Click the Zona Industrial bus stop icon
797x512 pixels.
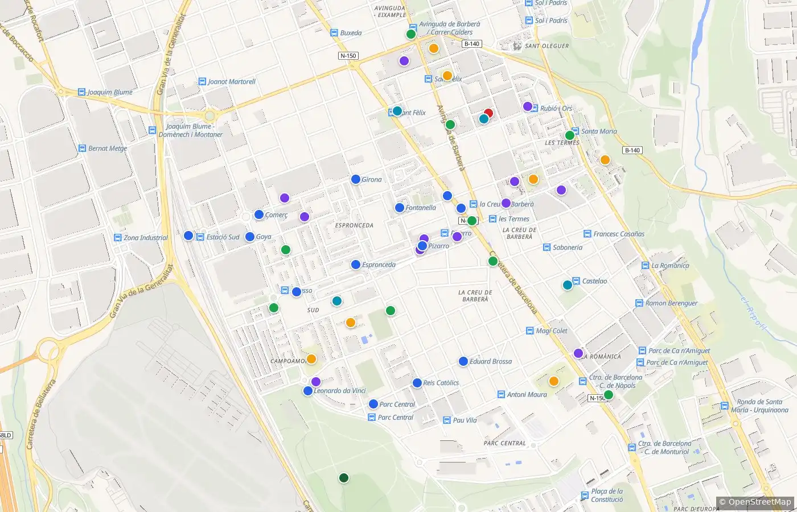(118, 238)
